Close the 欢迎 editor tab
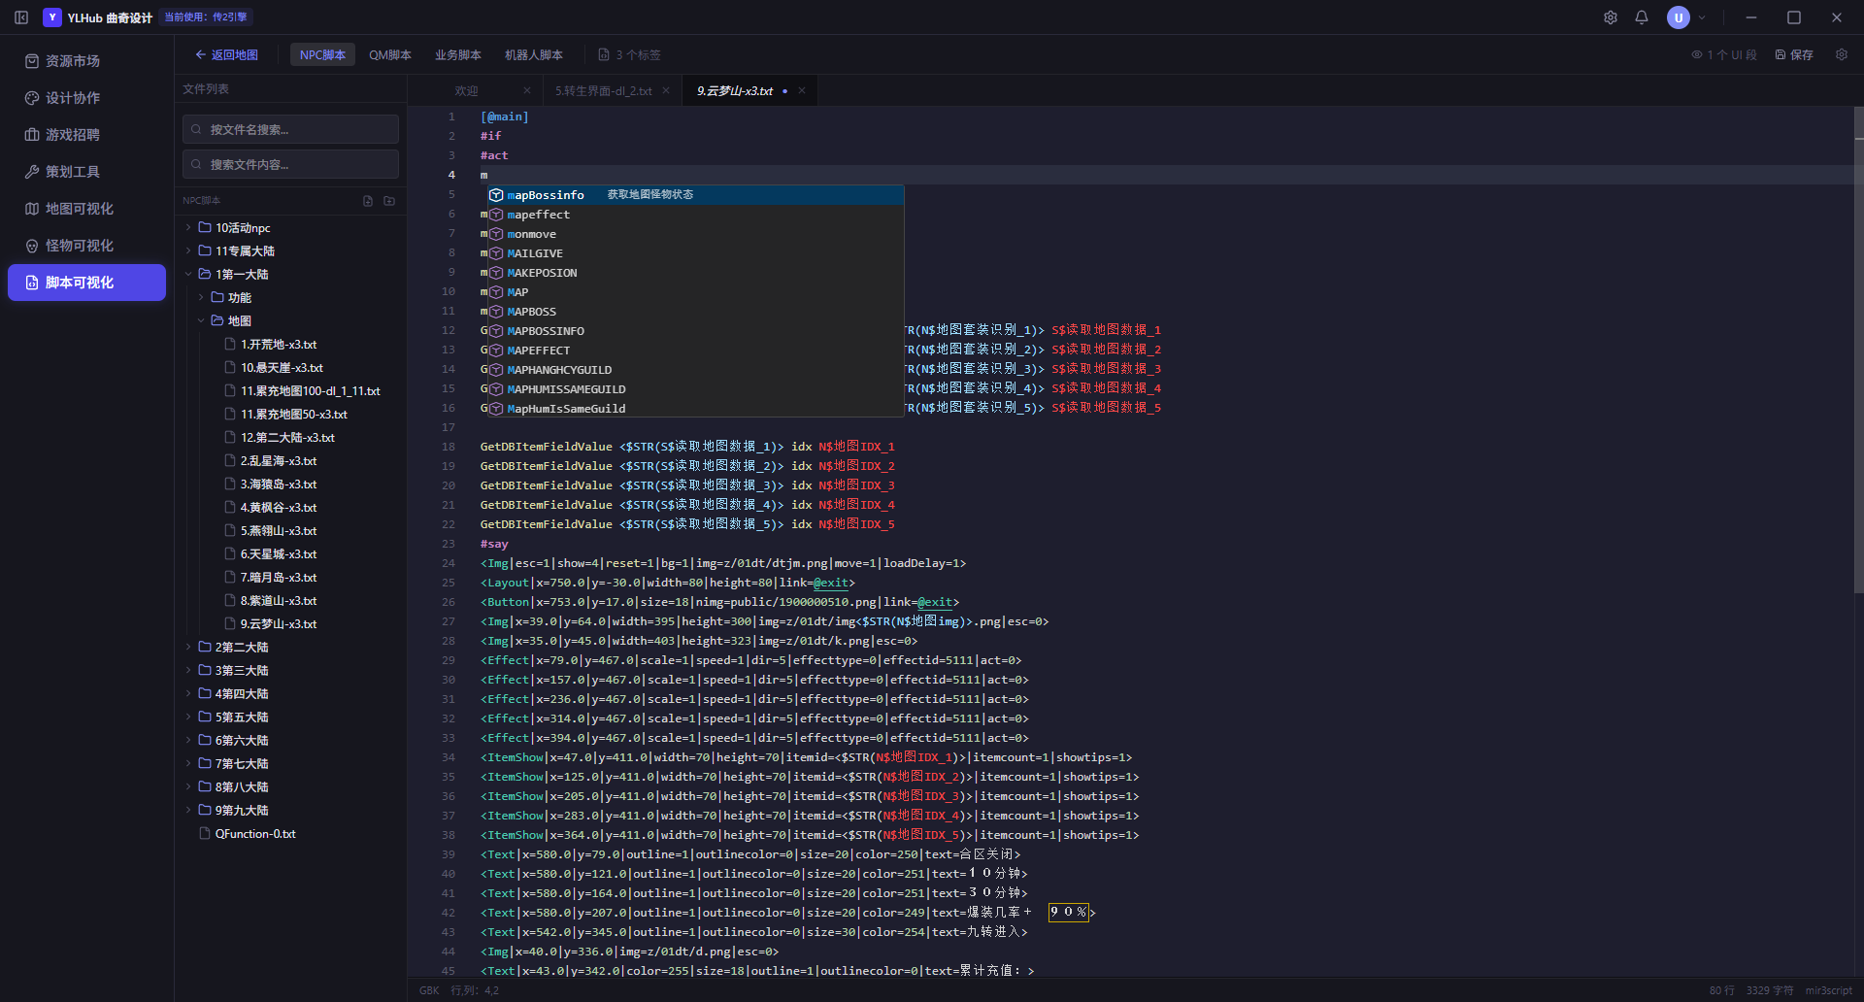This screenshot has width=1864, height=1002. point(527,90)
